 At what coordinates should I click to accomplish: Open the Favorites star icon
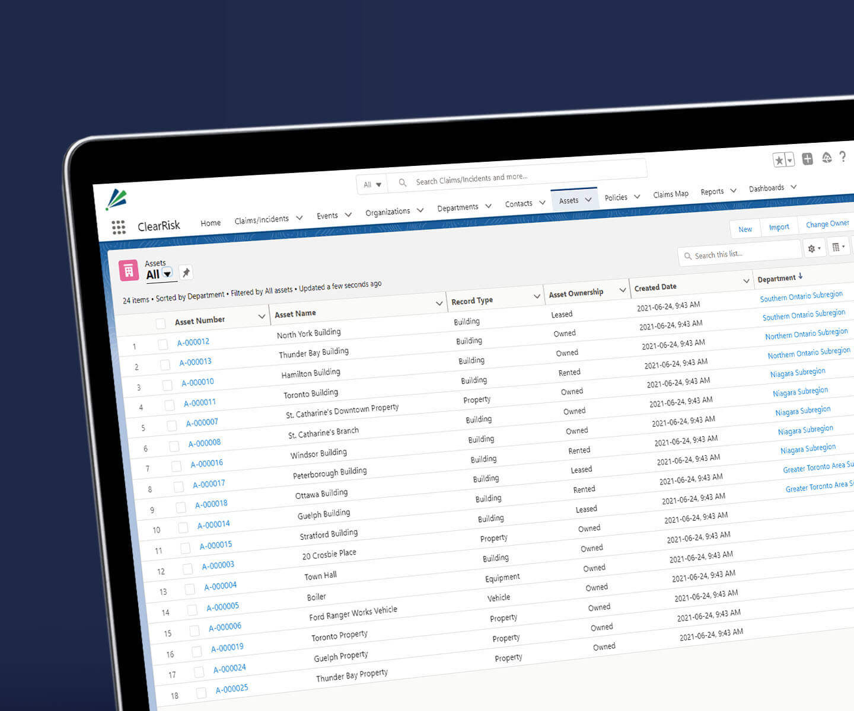[x=779, y=160]
